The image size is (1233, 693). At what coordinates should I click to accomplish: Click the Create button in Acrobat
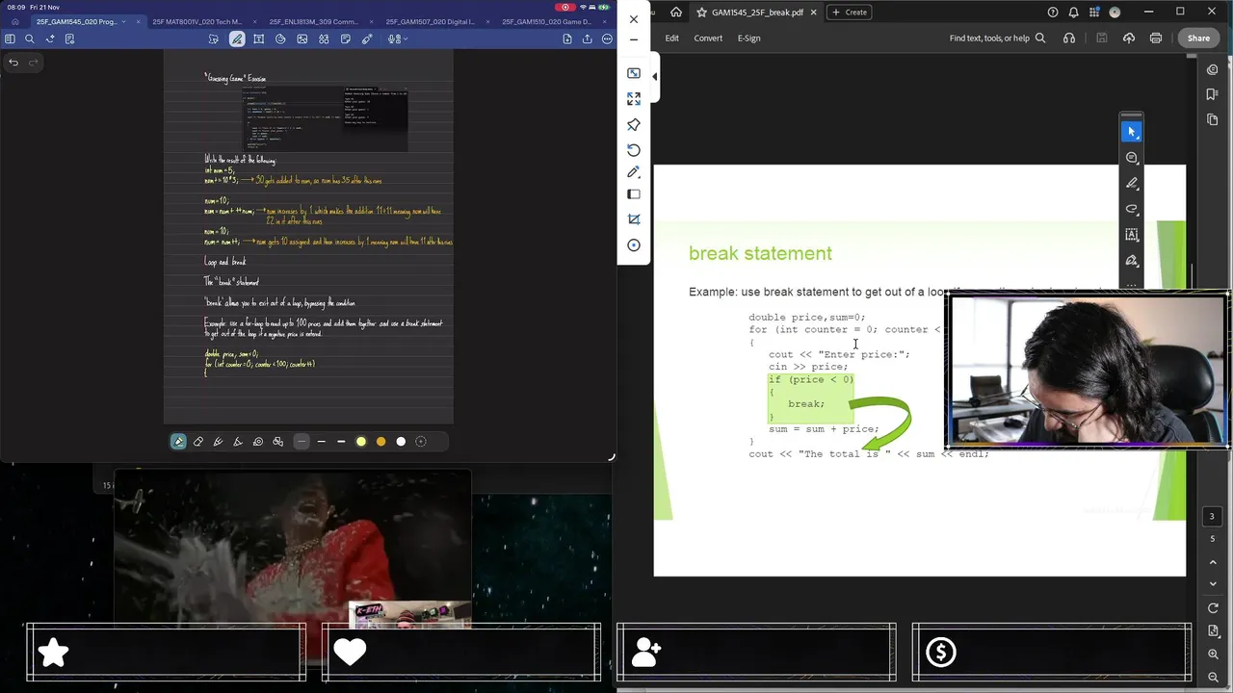[x=850, y=12]
